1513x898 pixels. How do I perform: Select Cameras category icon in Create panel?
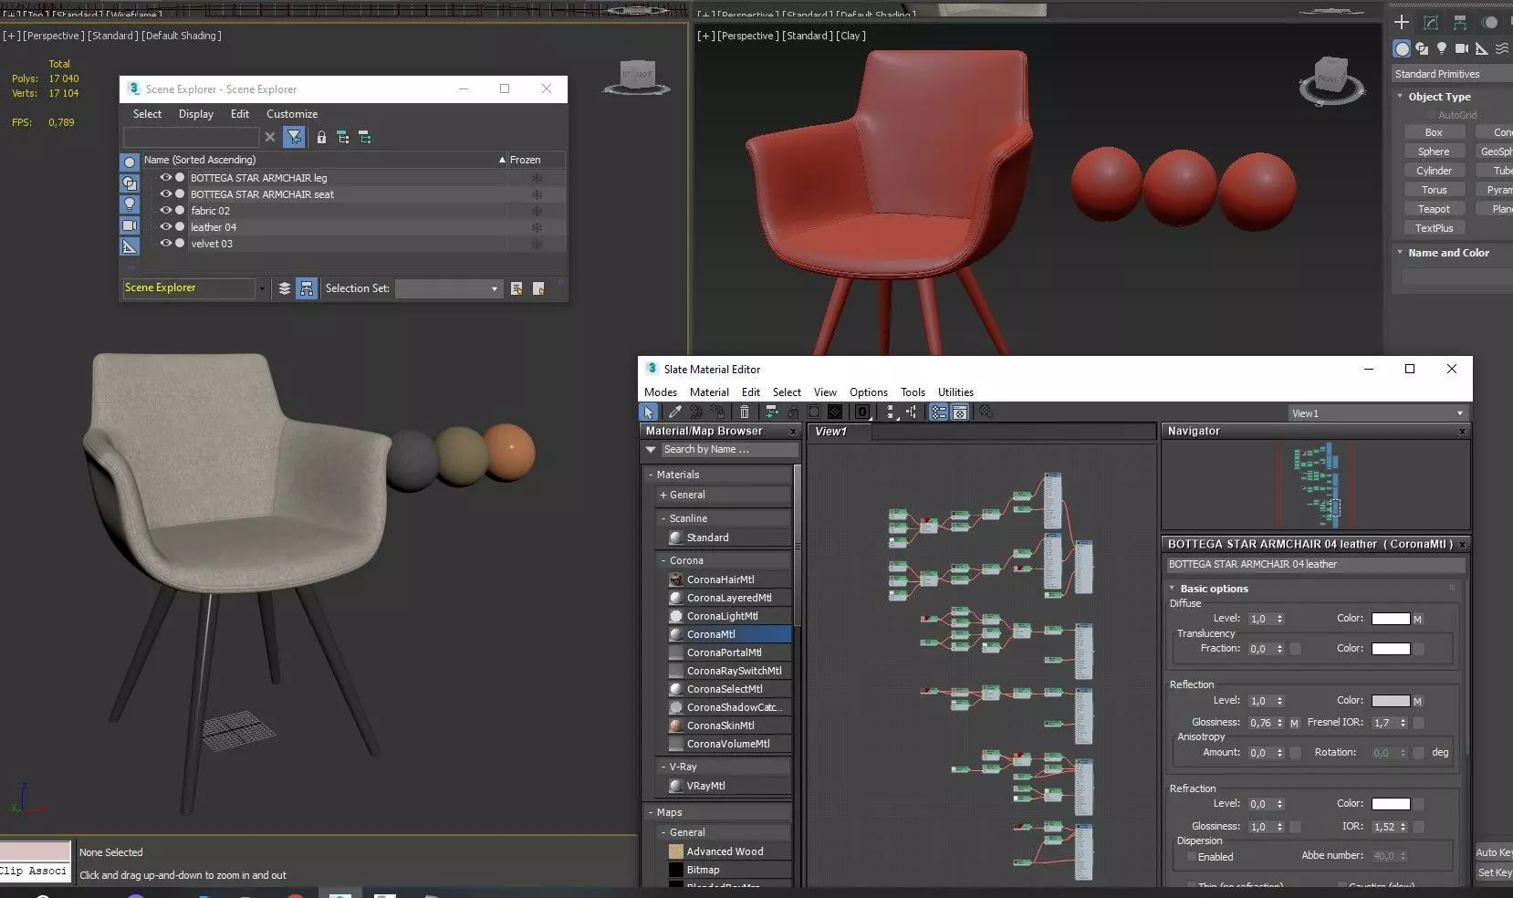tap(1461, 48)
